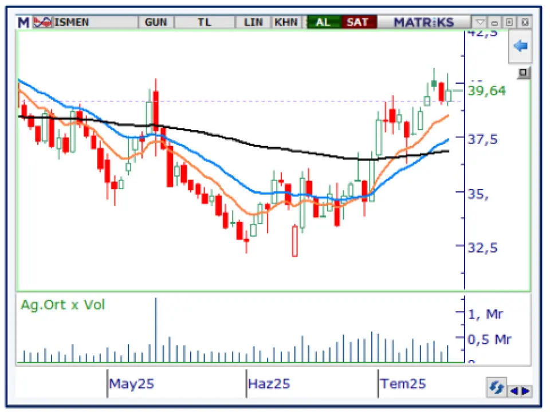Click the blue back arrow button
Image resolution: width=550 pixels, height=412 pixels.
click(x=520, y=46)
